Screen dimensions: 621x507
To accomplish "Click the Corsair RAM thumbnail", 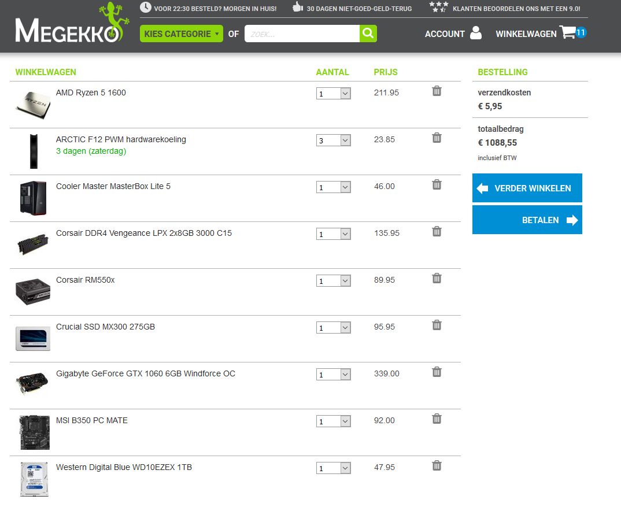I will tap(34, 244).
